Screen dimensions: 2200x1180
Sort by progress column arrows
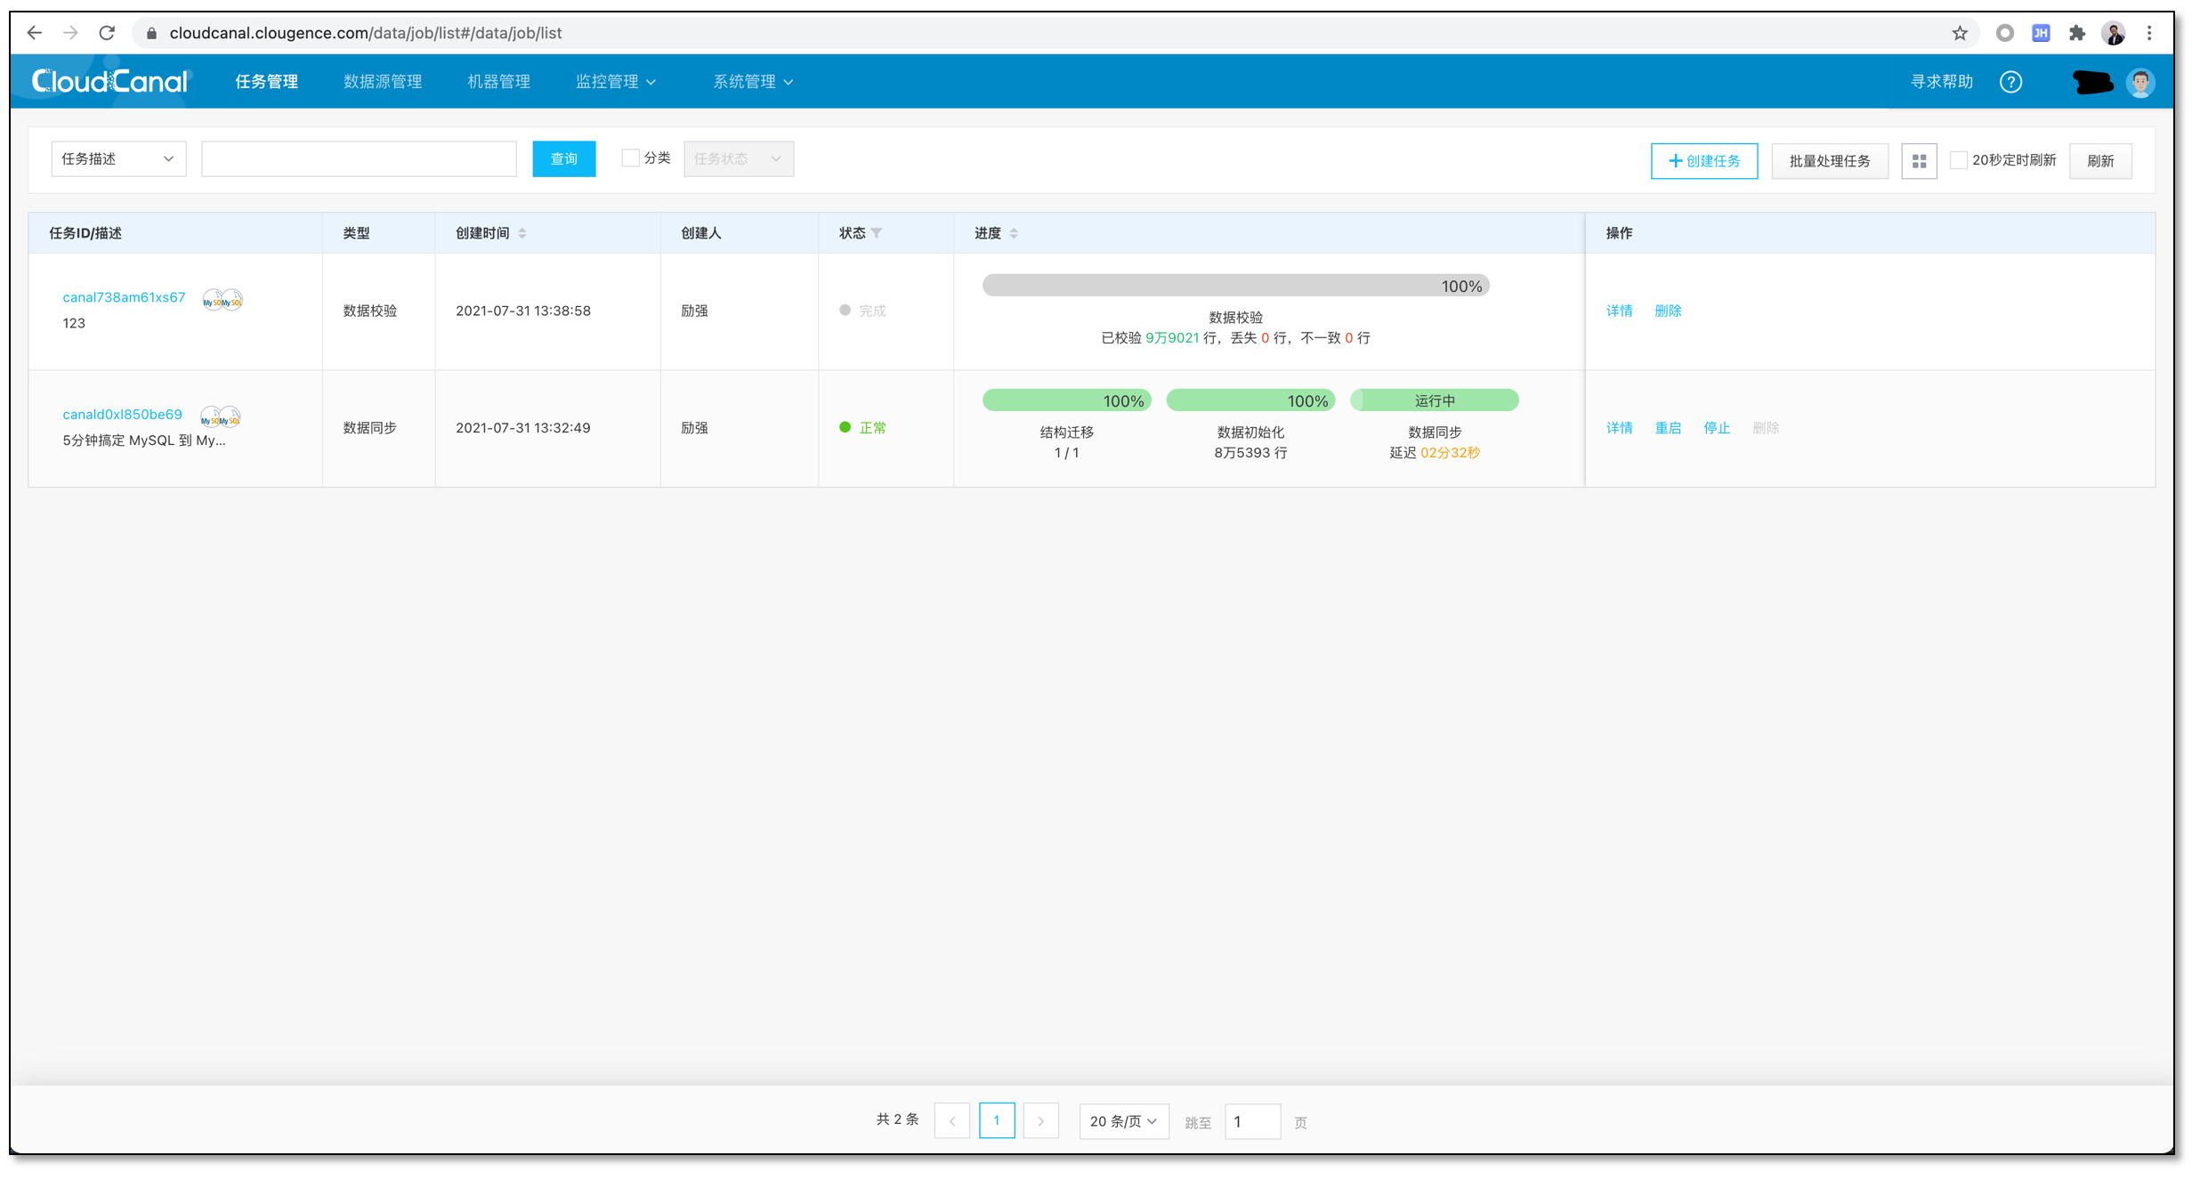click(1014, 233)
